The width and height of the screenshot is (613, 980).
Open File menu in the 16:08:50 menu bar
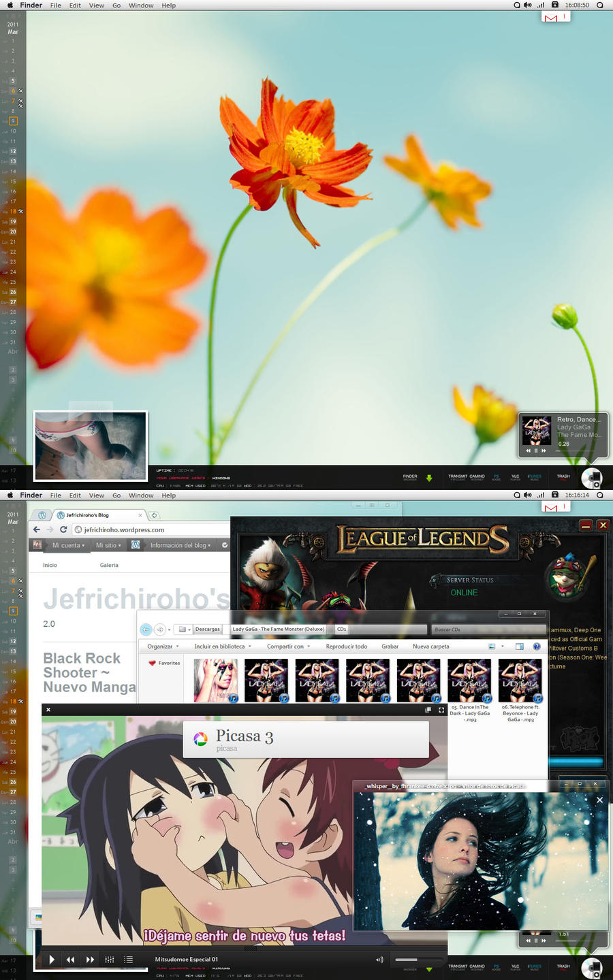click(56, 5)
